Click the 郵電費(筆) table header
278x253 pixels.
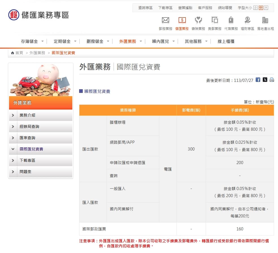[191, 110]
